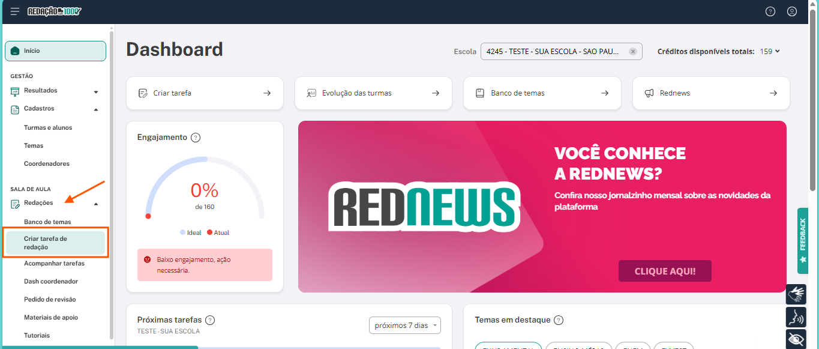Screen dimensions: 819x349
Task: Open the help icon in top bar
Action: [x=770, y=11]
